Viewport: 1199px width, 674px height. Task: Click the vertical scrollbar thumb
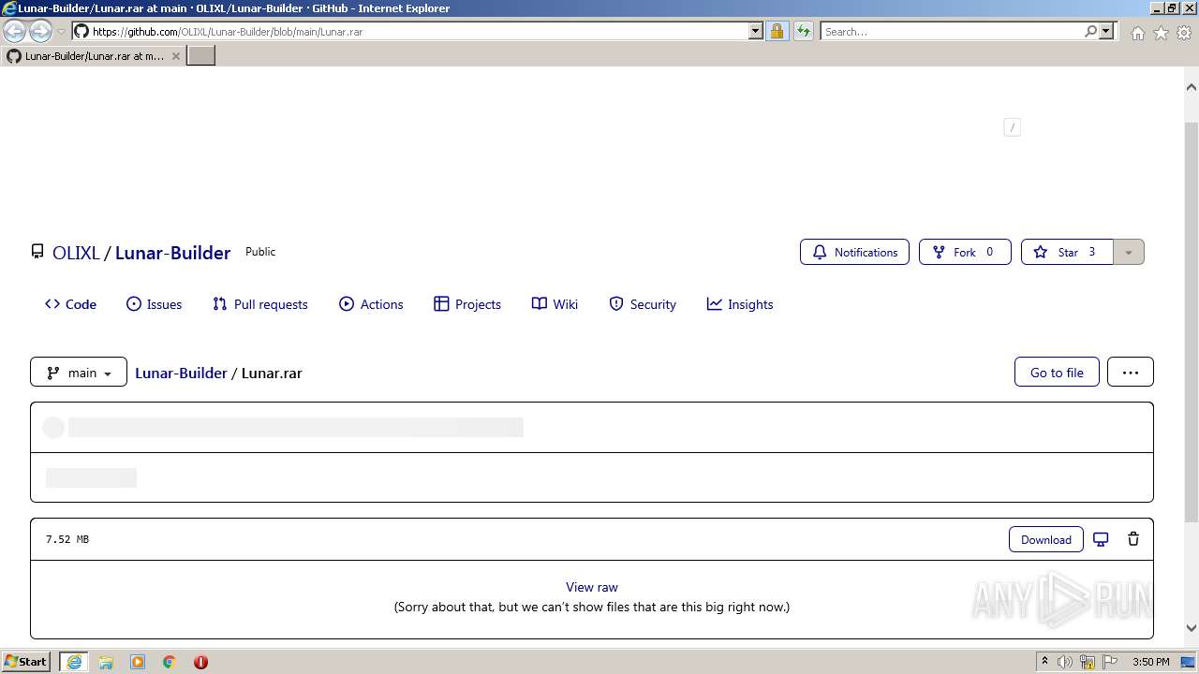tap(1192, 321)
